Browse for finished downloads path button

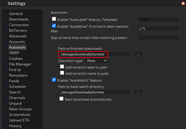click(138, 54)
